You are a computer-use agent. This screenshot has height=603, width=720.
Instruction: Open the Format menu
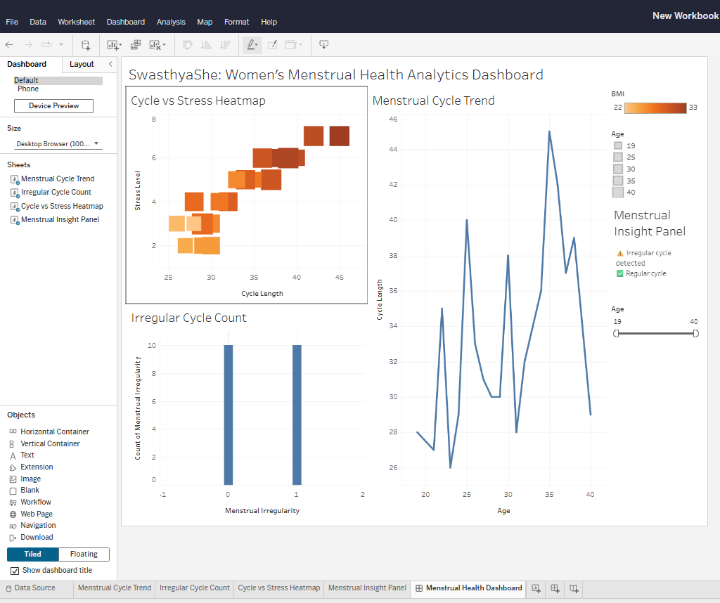236,22
